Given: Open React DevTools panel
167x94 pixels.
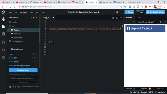Looking at the screenshot, I should (x=159, y=89).
